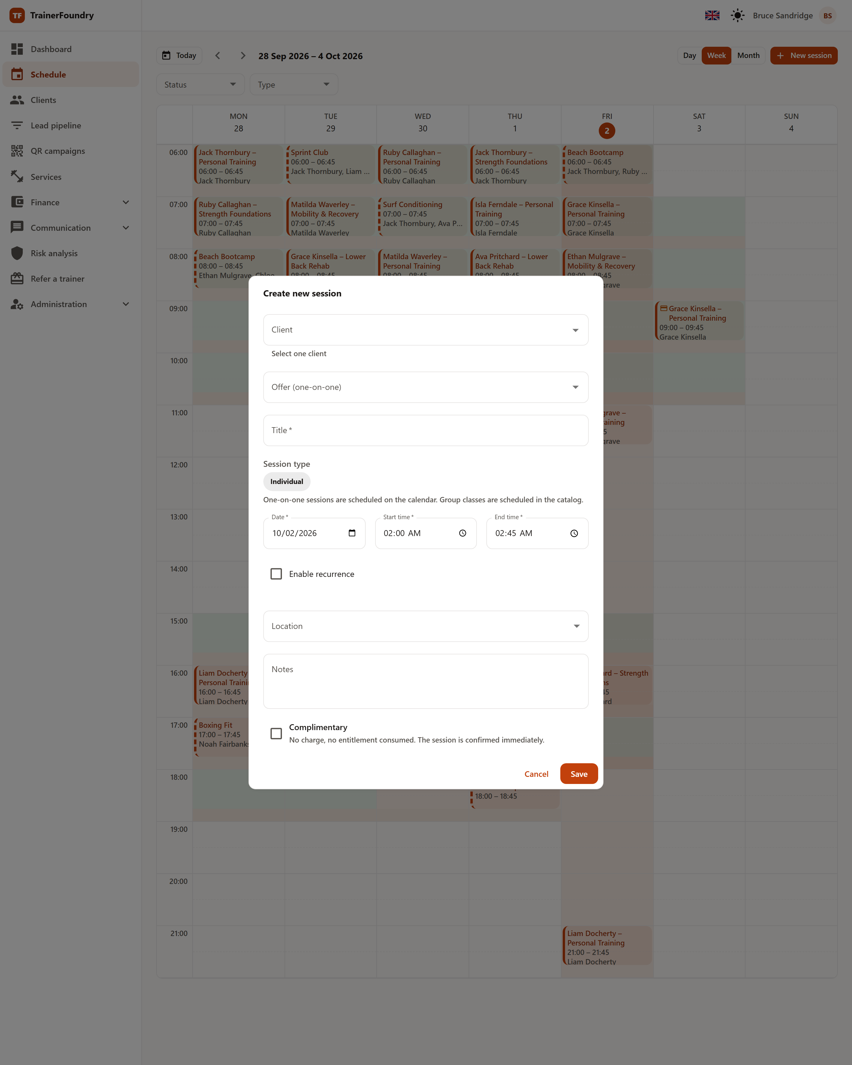The width and height of the screenshot is (852, 1065).
Task: Click the Services dumbbell icon
Action: tap(17, 176)
